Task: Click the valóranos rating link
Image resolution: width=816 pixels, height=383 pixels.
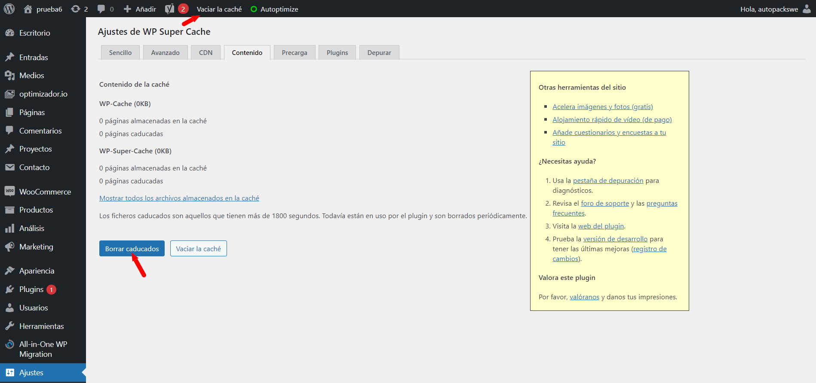Action: point(584,297)
